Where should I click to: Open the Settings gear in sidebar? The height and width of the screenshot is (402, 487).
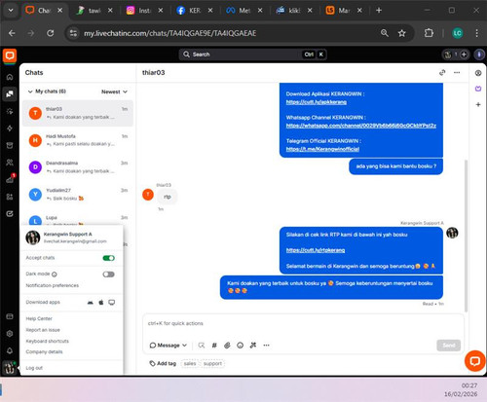tap(10, 334)
